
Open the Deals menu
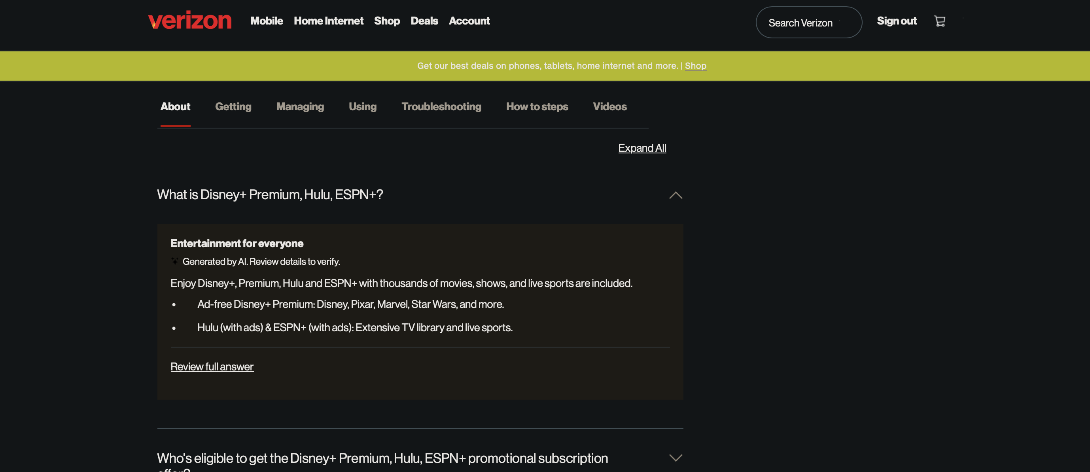click(424, 21)
